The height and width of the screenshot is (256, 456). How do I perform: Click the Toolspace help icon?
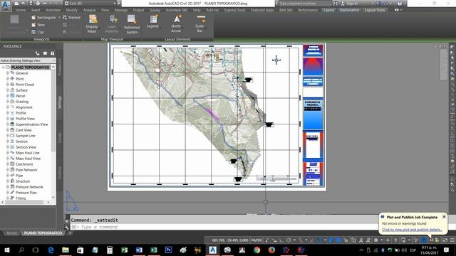pyautogui.click(x=52, y=53)
